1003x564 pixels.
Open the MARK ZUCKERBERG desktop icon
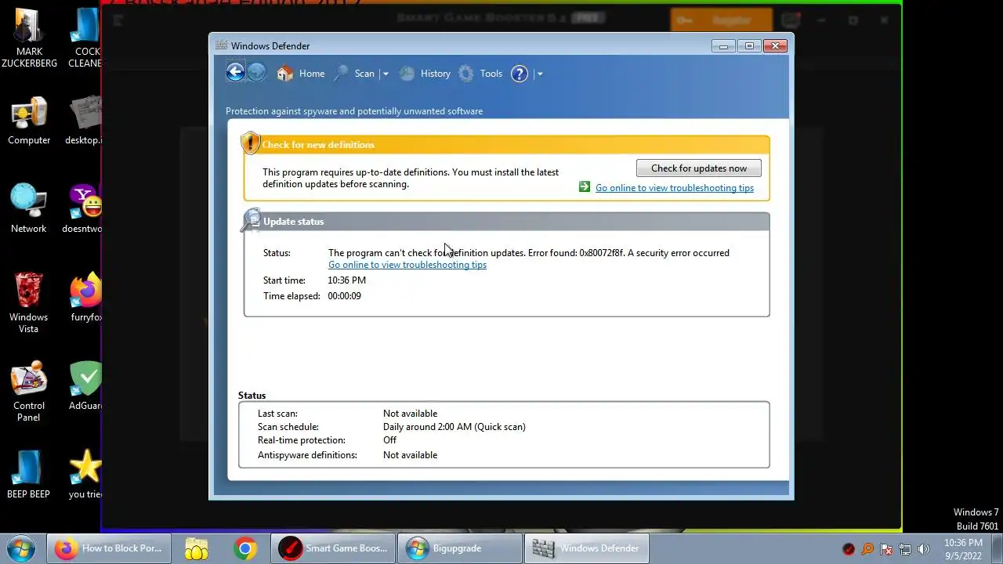pos(29,38)
